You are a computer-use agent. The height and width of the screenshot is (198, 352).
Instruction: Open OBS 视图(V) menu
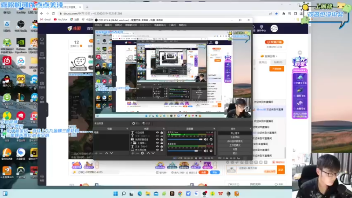tap(118, 25)
